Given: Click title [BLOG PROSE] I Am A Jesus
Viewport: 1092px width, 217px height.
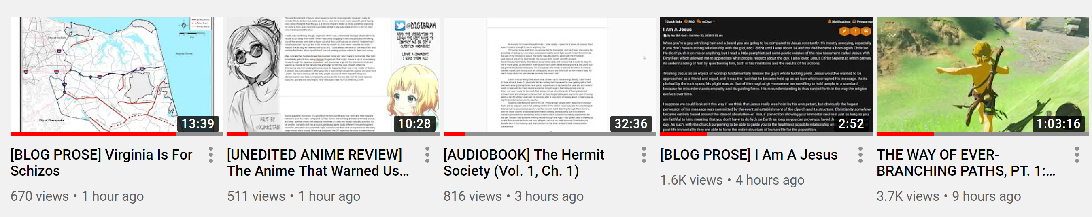Looking at the screenshot, I should point(749,155).
